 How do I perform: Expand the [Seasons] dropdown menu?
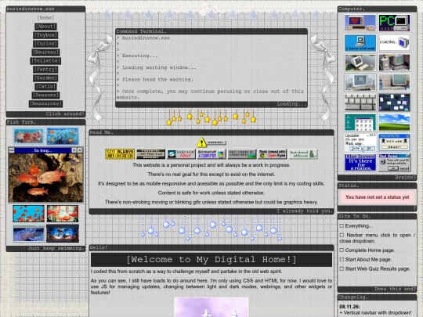coord(45,95)
